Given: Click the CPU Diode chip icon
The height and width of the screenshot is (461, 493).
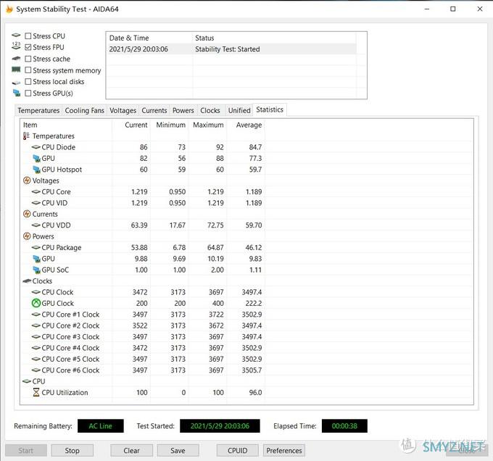Looking at the screenshot, I should coord(36,147).
